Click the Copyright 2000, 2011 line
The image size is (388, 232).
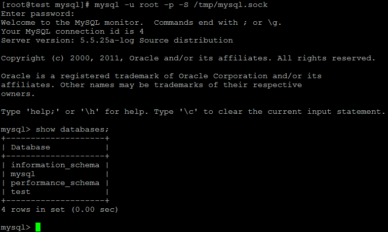tap(188, 58)
